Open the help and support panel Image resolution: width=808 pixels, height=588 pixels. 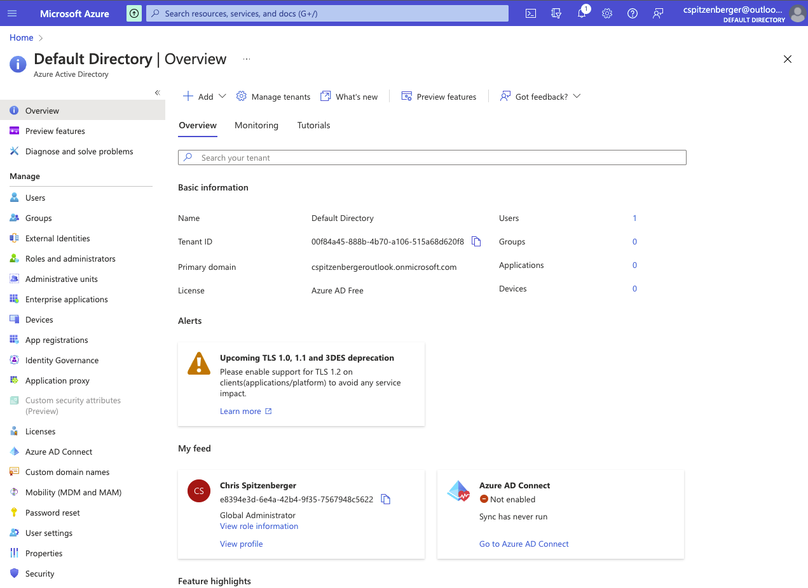pos(632,13)
